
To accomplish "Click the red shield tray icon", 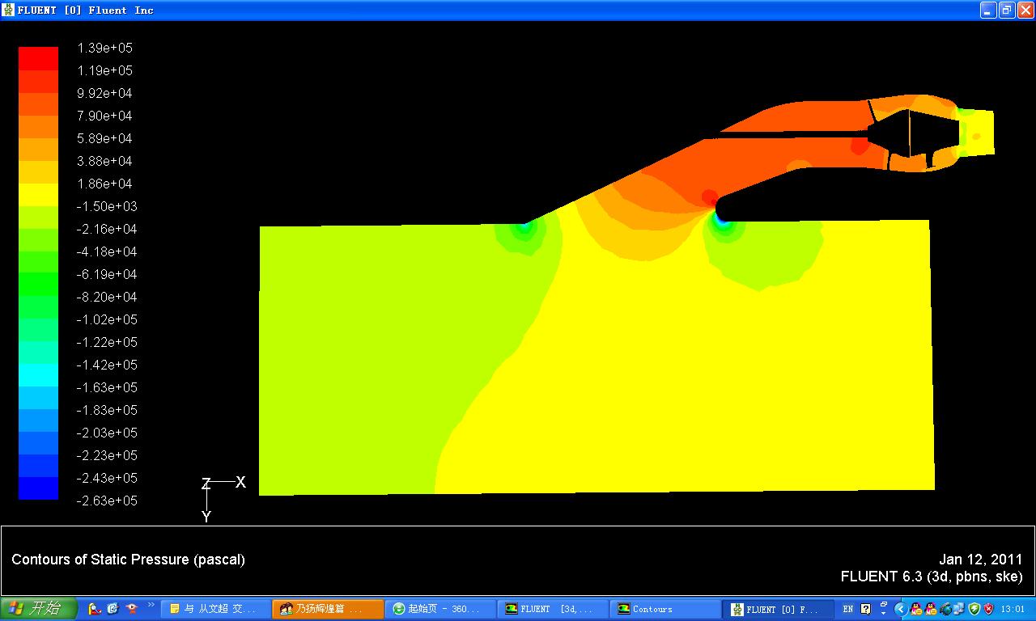I will 988,609.
